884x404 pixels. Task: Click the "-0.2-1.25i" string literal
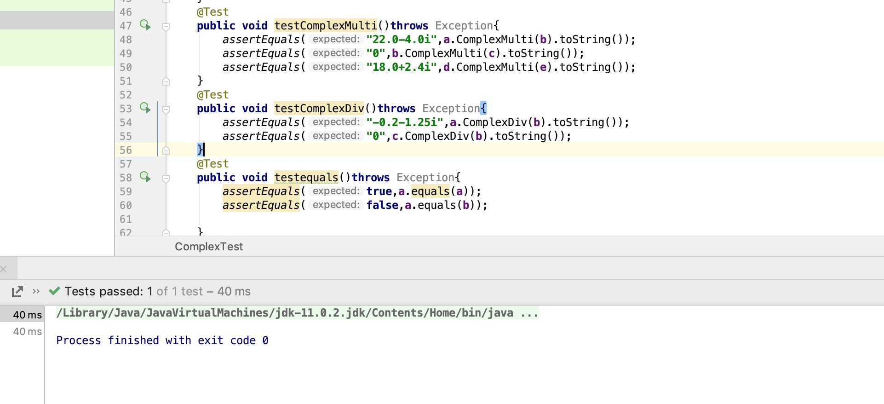click(x=405, y=122)
